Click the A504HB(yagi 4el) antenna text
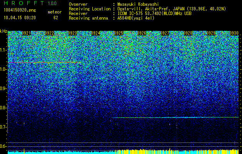 click(136, 18)
